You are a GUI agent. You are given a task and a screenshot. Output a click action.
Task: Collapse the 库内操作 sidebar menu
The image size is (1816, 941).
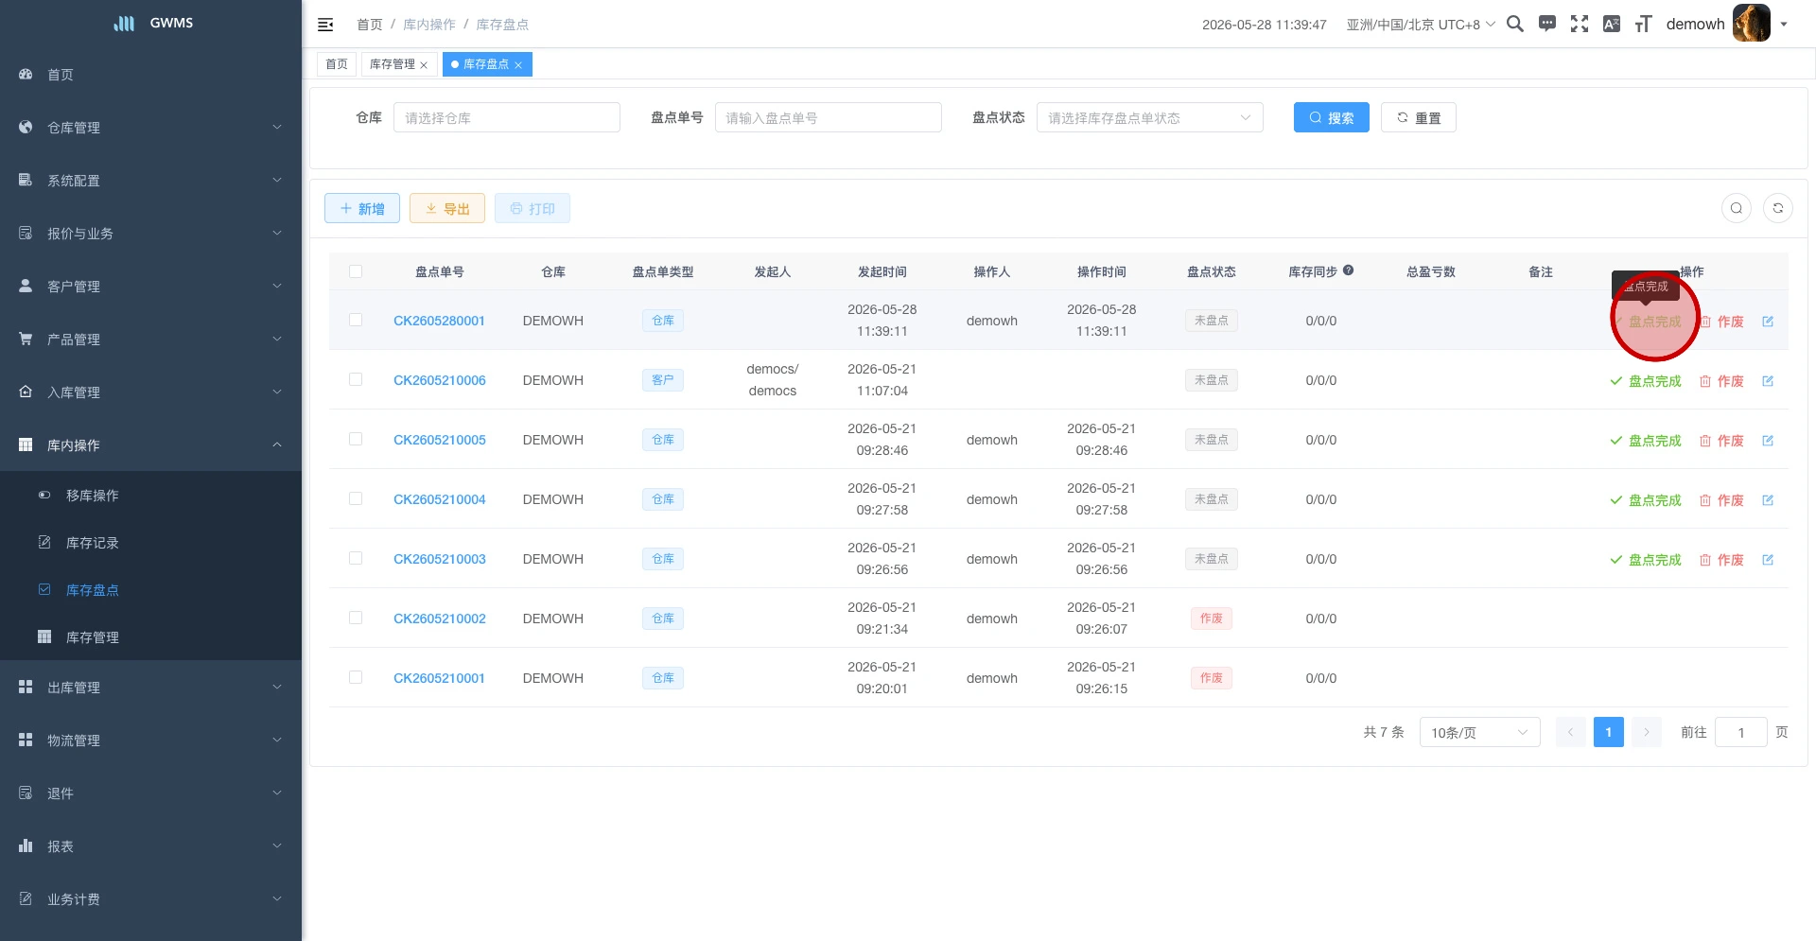pyautogui.click(x=150, y=445)
